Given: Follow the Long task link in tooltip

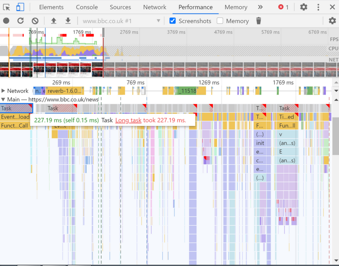Looking at the screenshot, I should [129, 120].
